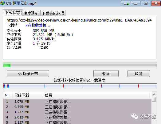Click the download URL text

pyautogui.click(x=79, y=20)
